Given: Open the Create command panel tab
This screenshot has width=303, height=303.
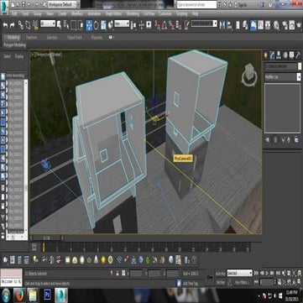Looking at the screenshot, I should pos(265,55).
